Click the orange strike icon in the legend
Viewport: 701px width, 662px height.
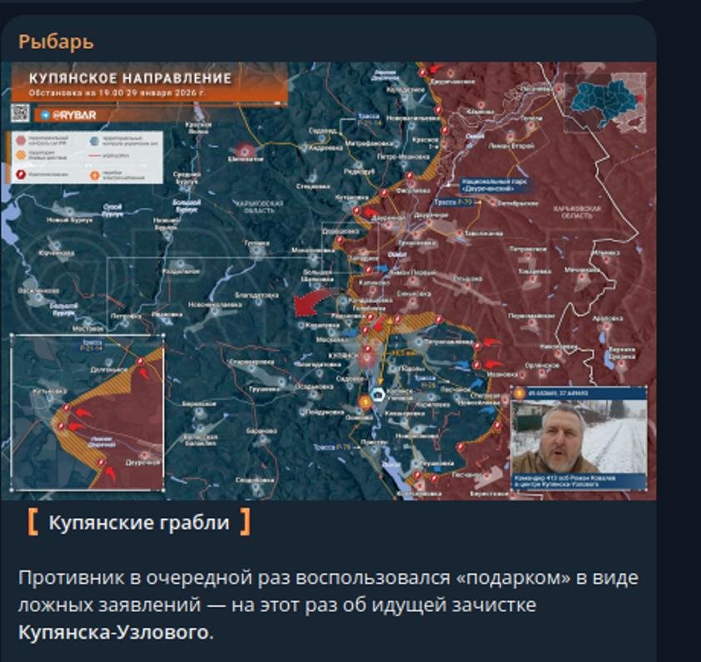click(95, 175)
